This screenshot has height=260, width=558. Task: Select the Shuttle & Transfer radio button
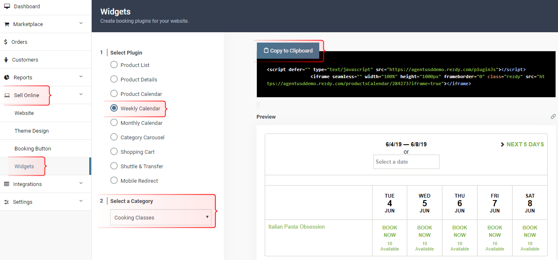point(114,166)
